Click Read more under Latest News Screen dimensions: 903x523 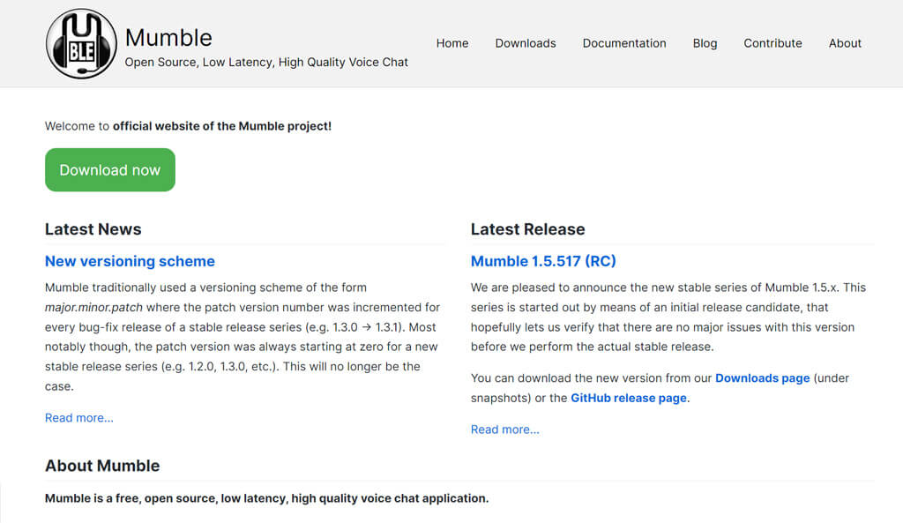(x=78, y=417)
